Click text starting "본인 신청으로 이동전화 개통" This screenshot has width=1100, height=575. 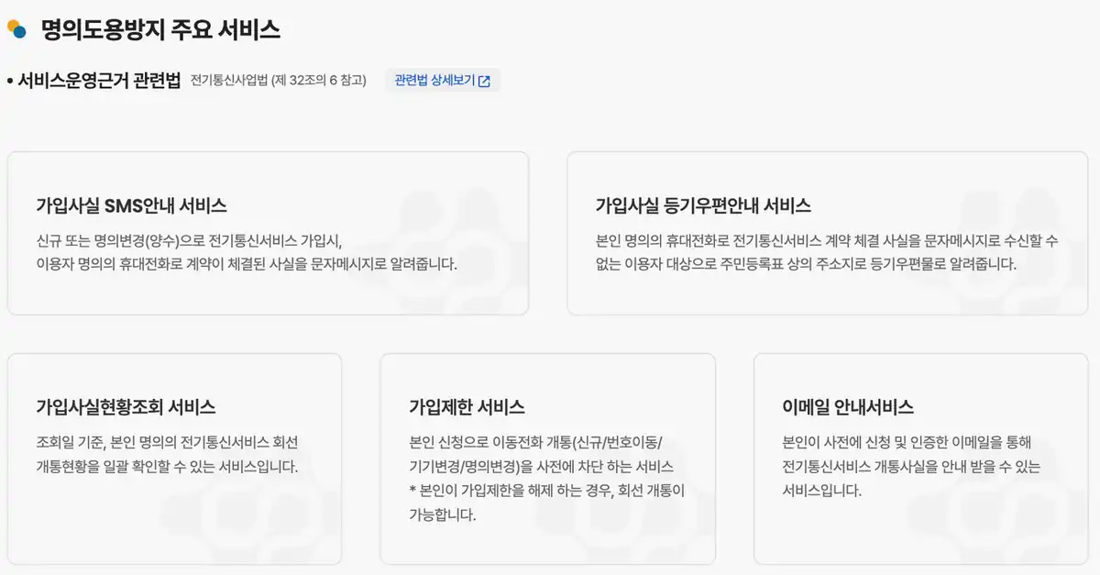(535, 443)
